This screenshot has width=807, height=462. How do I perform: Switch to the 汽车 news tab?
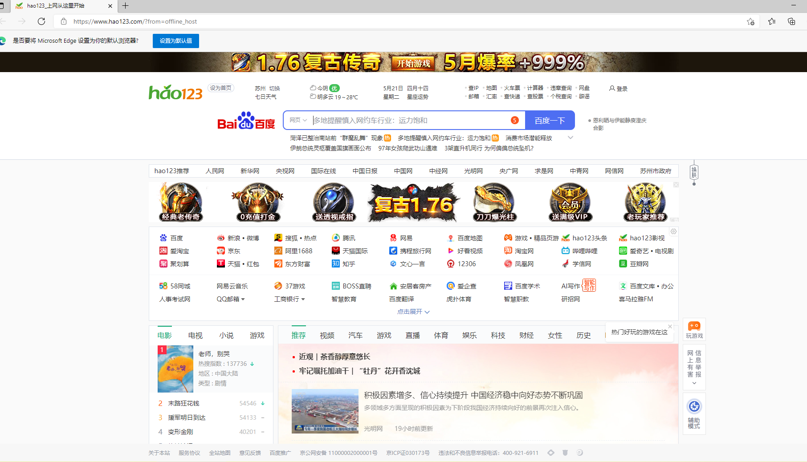pos(355,336)
